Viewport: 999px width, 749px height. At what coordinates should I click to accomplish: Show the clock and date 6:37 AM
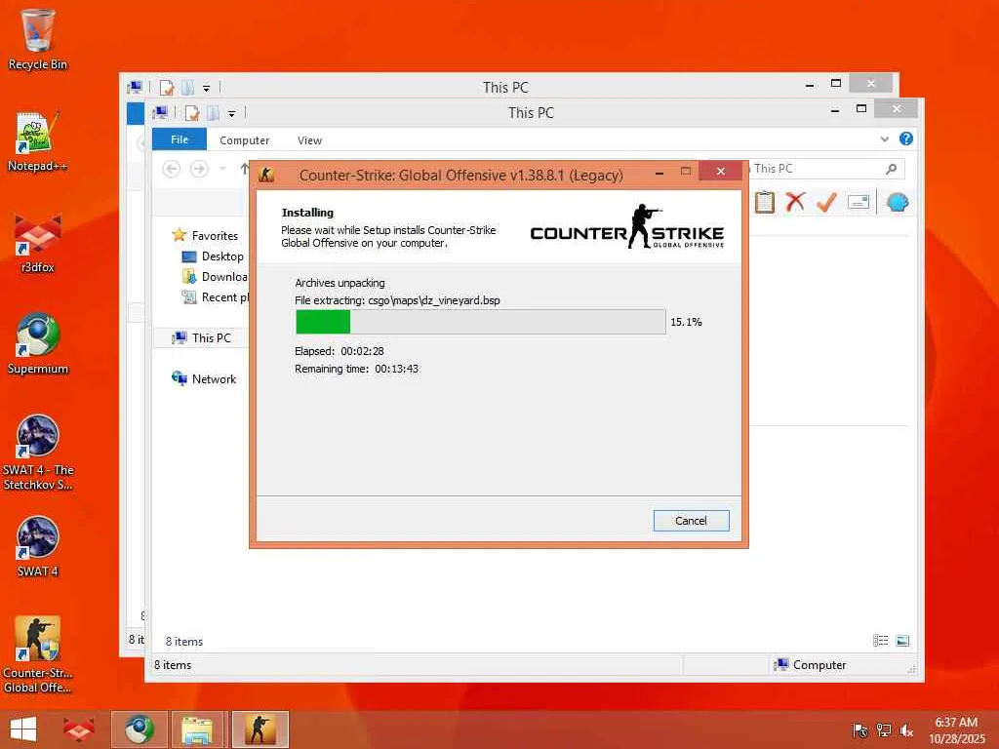point(956,729)
